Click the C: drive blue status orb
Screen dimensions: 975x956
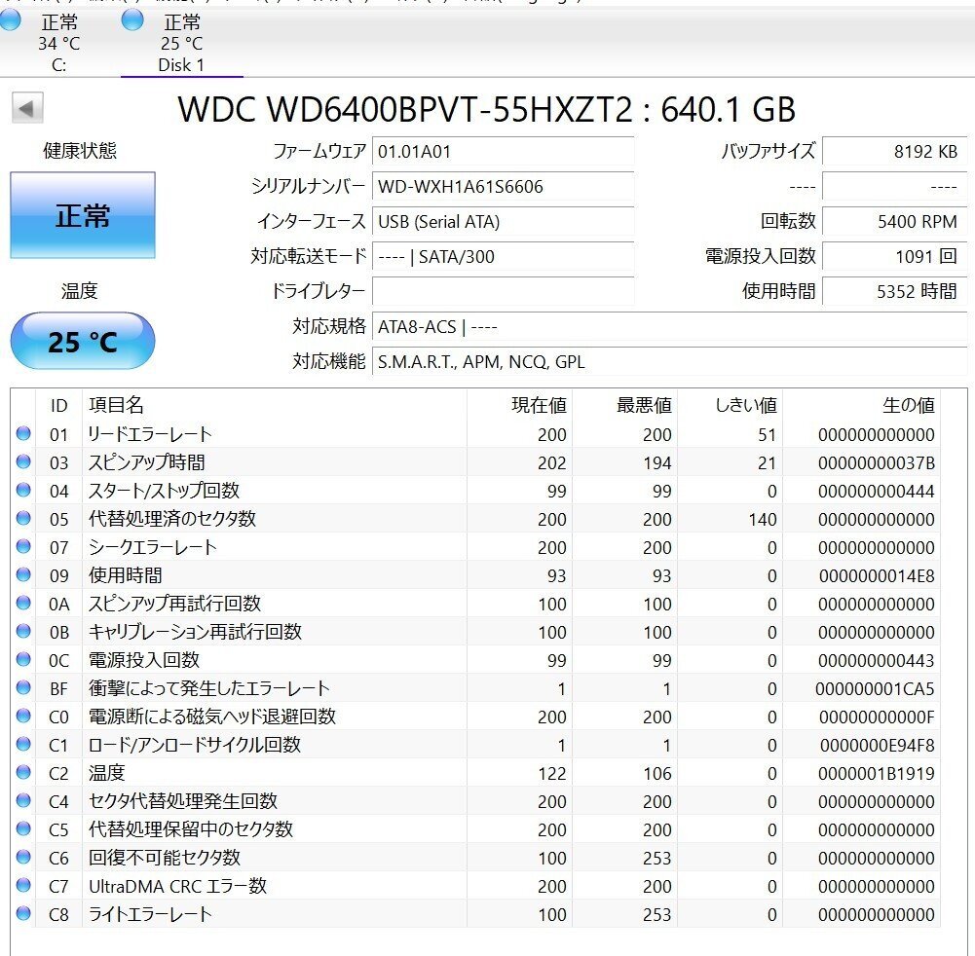(x=10, y=21)
